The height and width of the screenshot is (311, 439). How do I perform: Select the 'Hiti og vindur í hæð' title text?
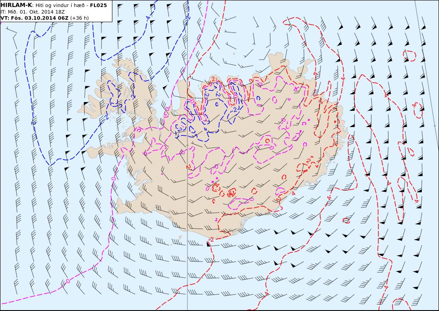(x=60, y=5)
